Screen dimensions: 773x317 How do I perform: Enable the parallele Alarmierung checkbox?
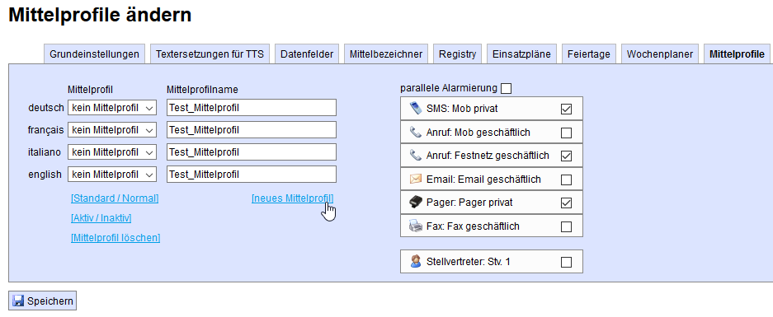(x=506, y=89)
